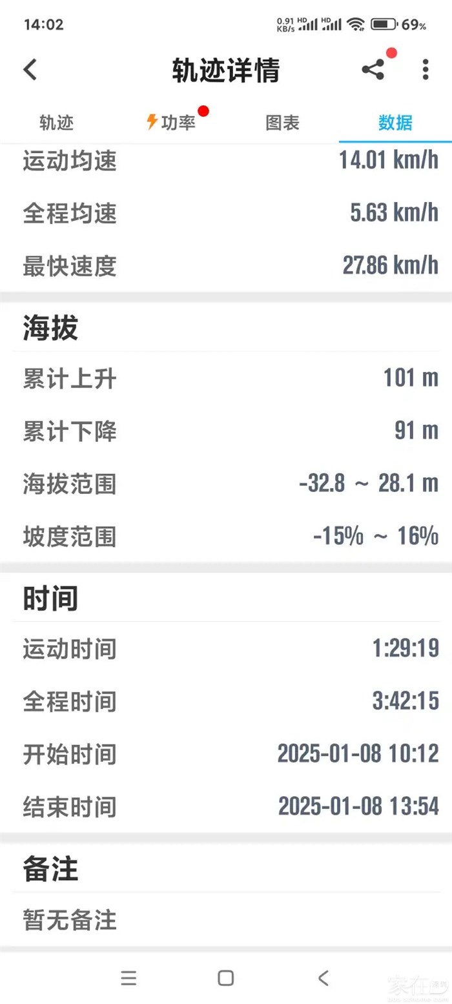This screenshot has height=1004, width=452.
Task: Tap the 轨迹详情 page title
Action: tap(225, 70)
